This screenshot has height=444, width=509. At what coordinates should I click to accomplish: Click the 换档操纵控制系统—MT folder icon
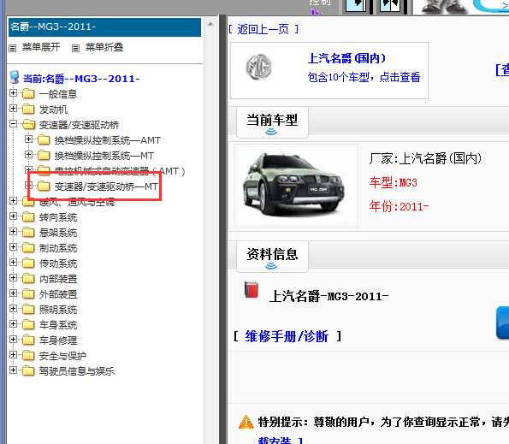click(44, 155)
